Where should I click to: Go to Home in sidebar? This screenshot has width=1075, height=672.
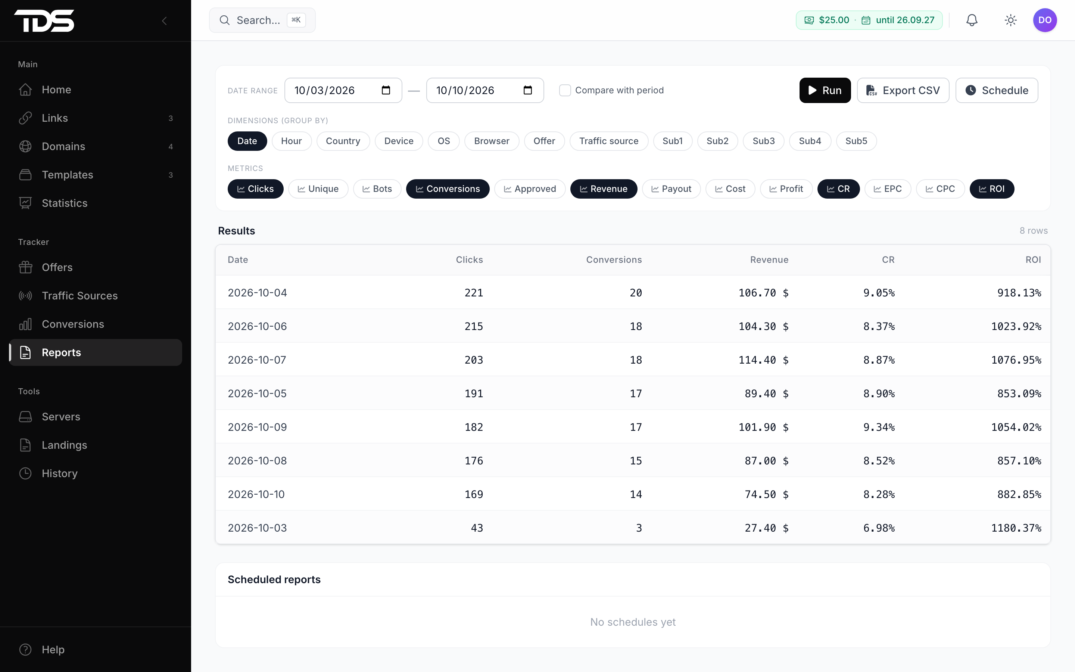(96, 90)
